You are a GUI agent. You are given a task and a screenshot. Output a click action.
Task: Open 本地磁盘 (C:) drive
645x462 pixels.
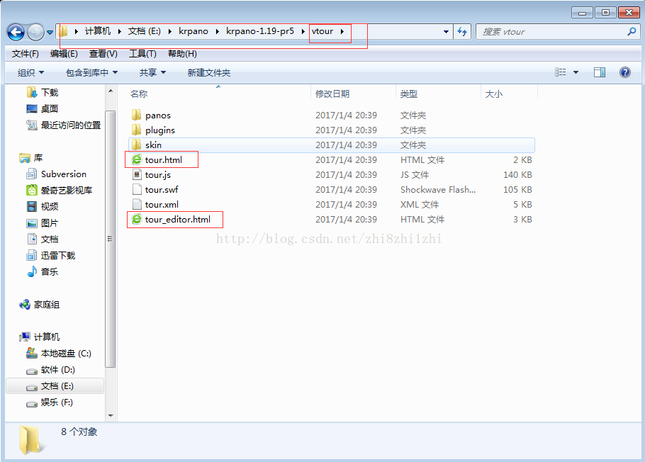pos(66,354)
